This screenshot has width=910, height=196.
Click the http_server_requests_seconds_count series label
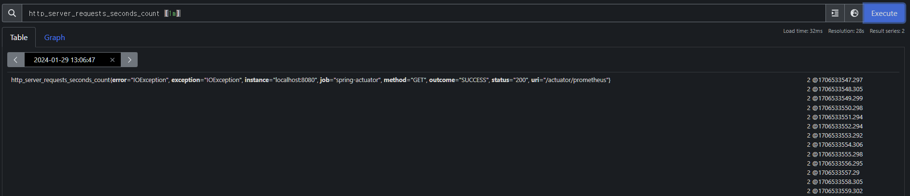[60, 80]
